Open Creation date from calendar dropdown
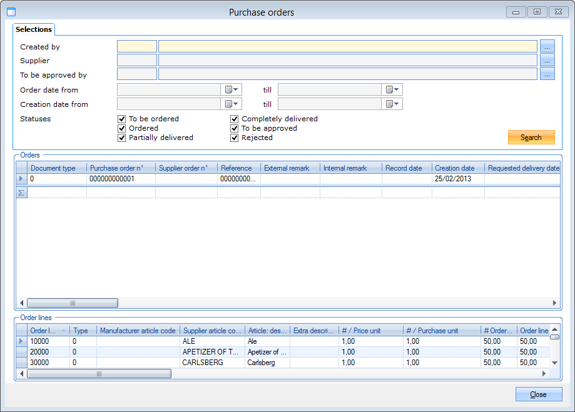The height and width of the screenshot is (412, 575). point(232,104)
